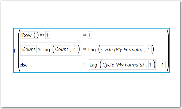Click the plus operator in else result
Screen dimensions: 182x109
(158, 65)
